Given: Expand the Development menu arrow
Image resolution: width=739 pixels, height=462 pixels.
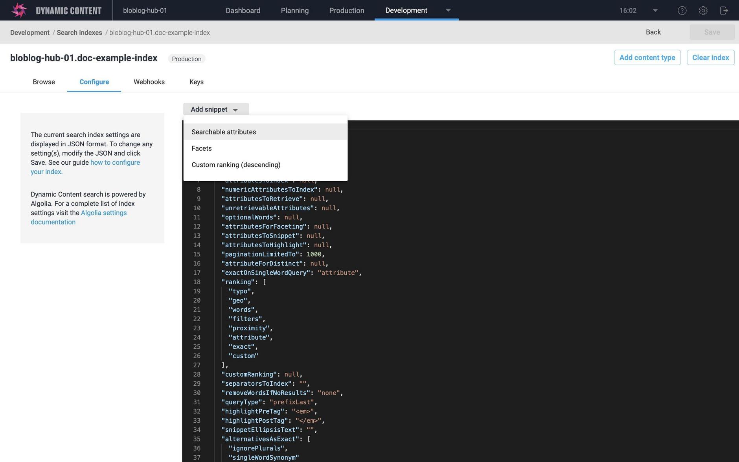Looking at the screenshot, I should pos(448,10).
